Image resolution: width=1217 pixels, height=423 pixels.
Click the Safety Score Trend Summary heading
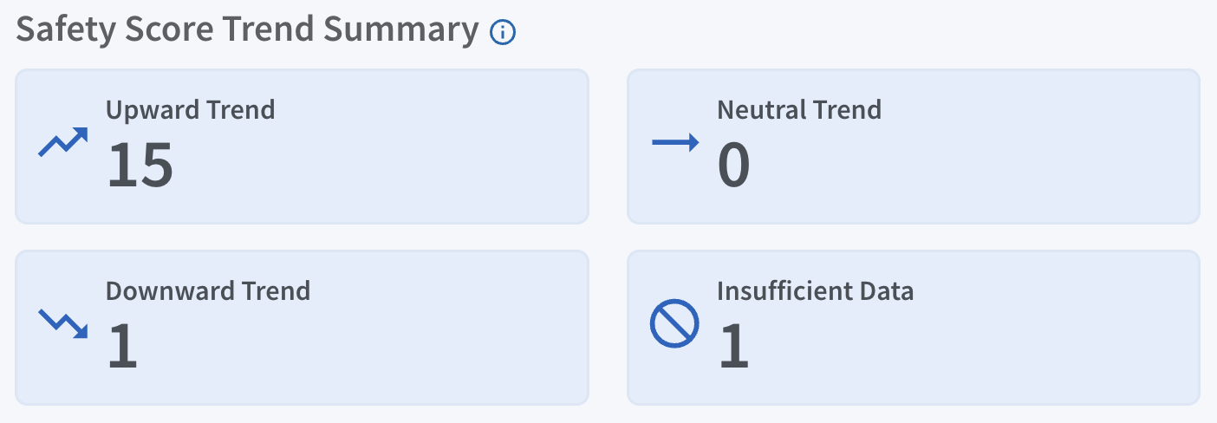(x=248, y=30)
